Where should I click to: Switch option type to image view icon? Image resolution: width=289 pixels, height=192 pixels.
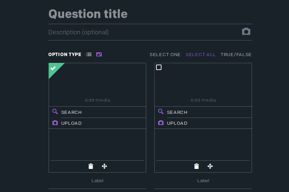(99, 54)
